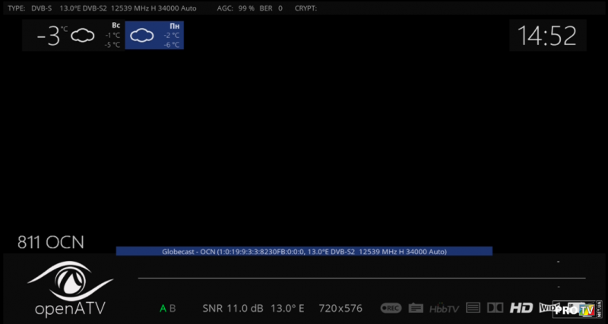Image resolution: width=608 pixels, height=324 pixels.
Task: Click the 14:52 clock display
Action: [547, 36]
